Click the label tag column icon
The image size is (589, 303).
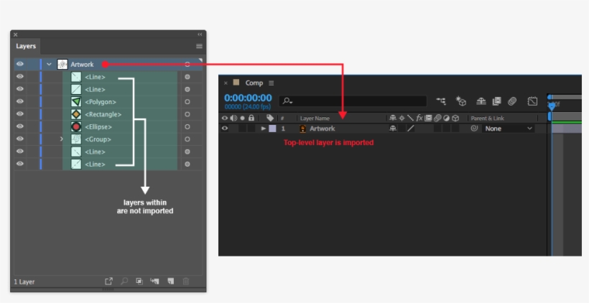(x=270, y=118)
